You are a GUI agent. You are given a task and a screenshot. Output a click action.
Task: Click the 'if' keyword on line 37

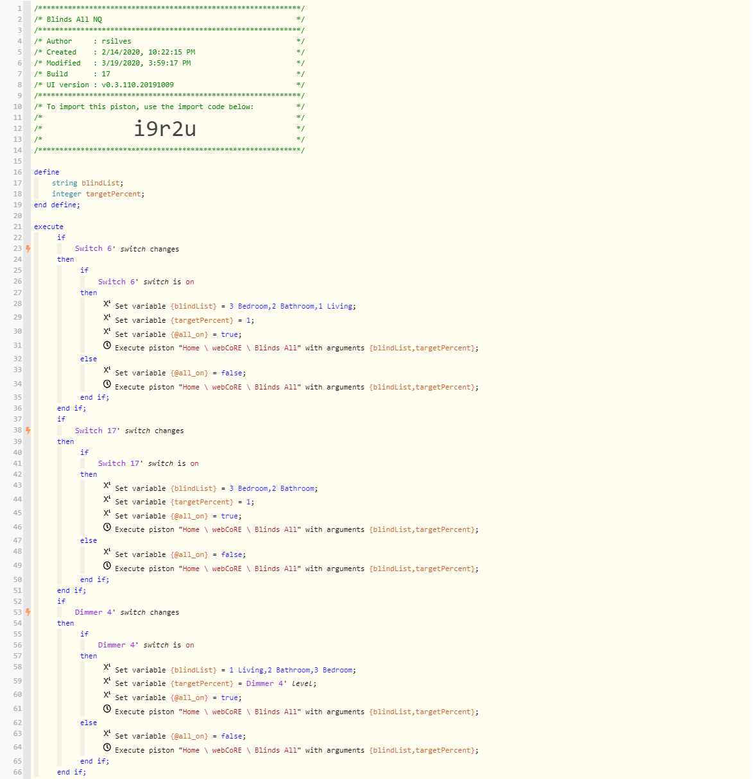click(61, 419)
